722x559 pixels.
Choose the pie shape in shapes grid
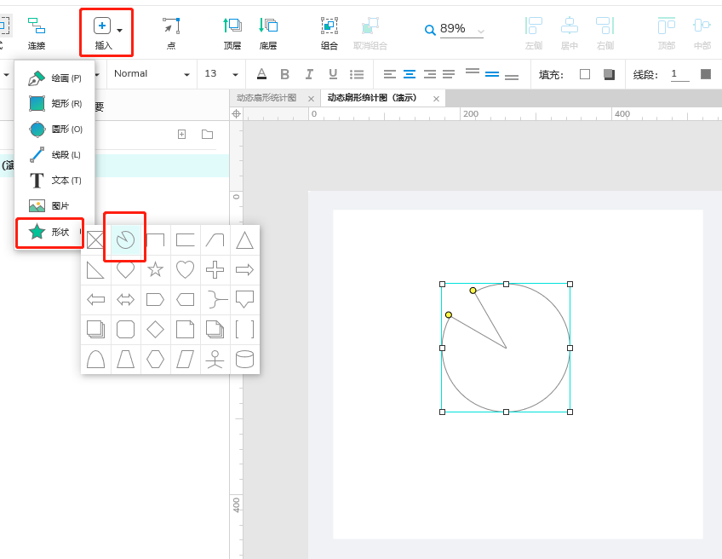coord(125,239)
